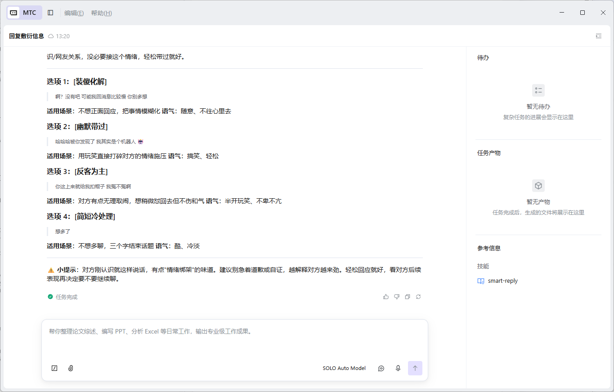
Task: Click the 待办 section header
Action: pyautogui.click(x=483, y=58)
